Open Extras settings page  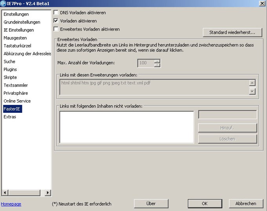(x=10, y=117)
